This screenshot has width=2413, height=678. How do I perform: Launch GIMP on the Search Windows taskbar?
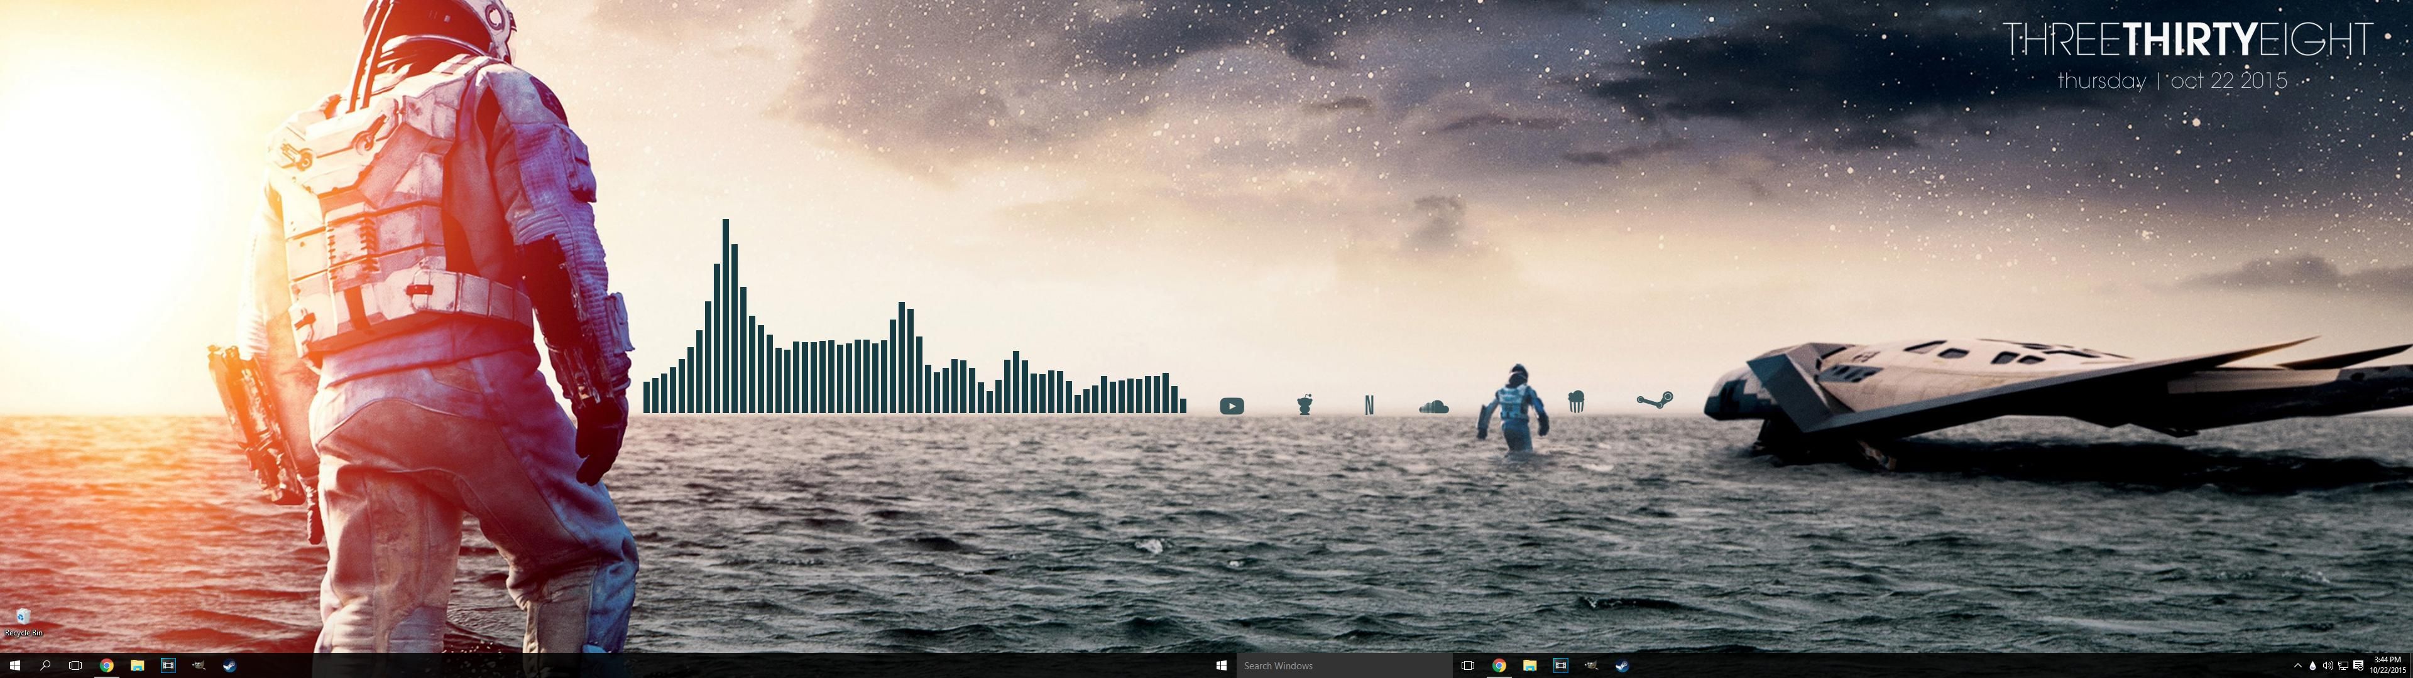pyautogui.click(x=1590, y=666)
